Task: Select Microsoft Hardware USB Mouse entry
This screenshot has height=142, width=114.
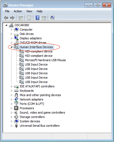Action: (45, 60)
